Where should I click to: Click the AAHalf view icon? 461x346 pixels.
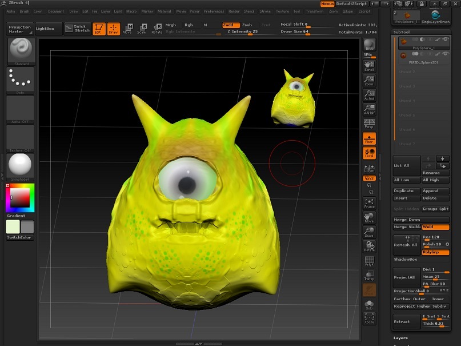[369, 109]
